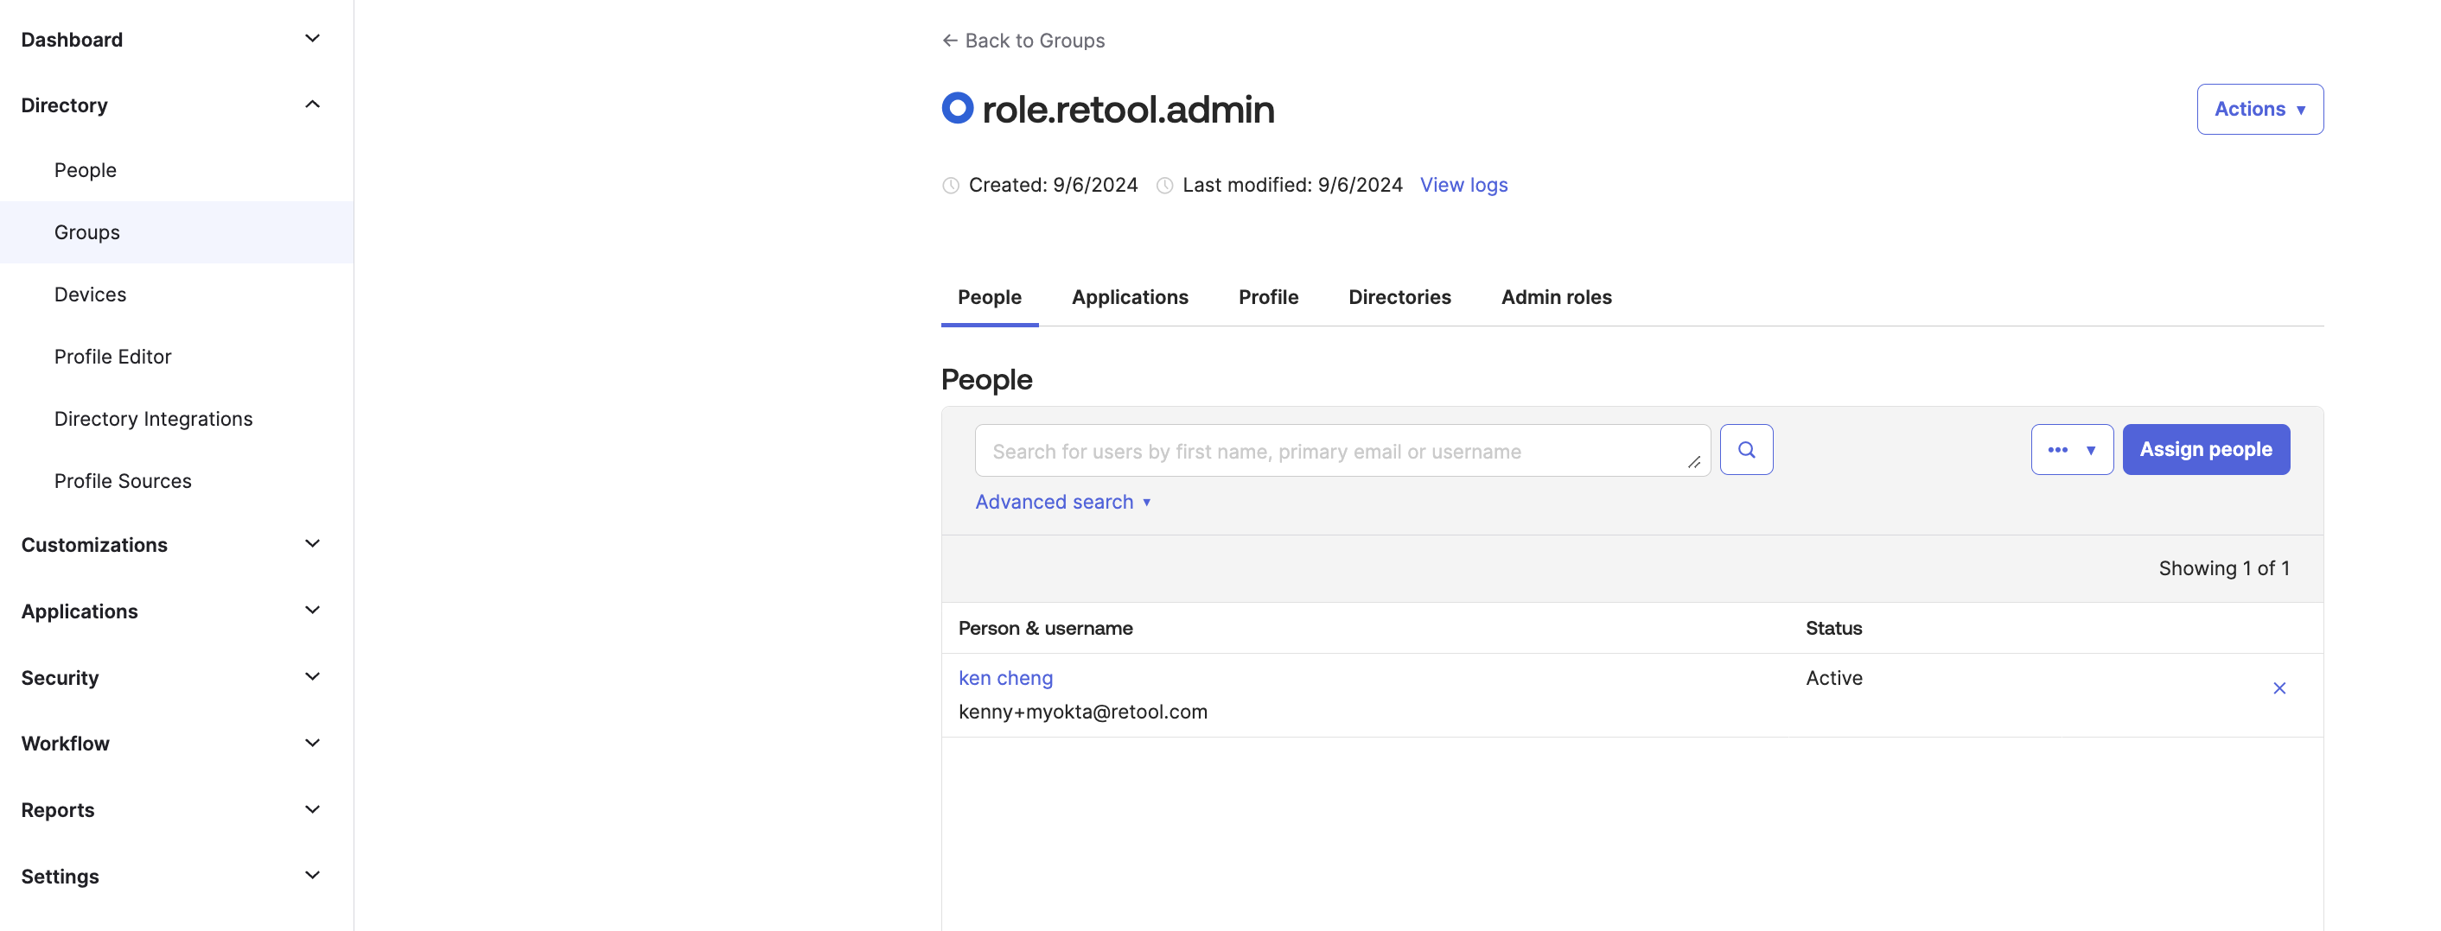Switch to the Admin roles tab
This screenshot has width=2441, height=931.
1556,297
